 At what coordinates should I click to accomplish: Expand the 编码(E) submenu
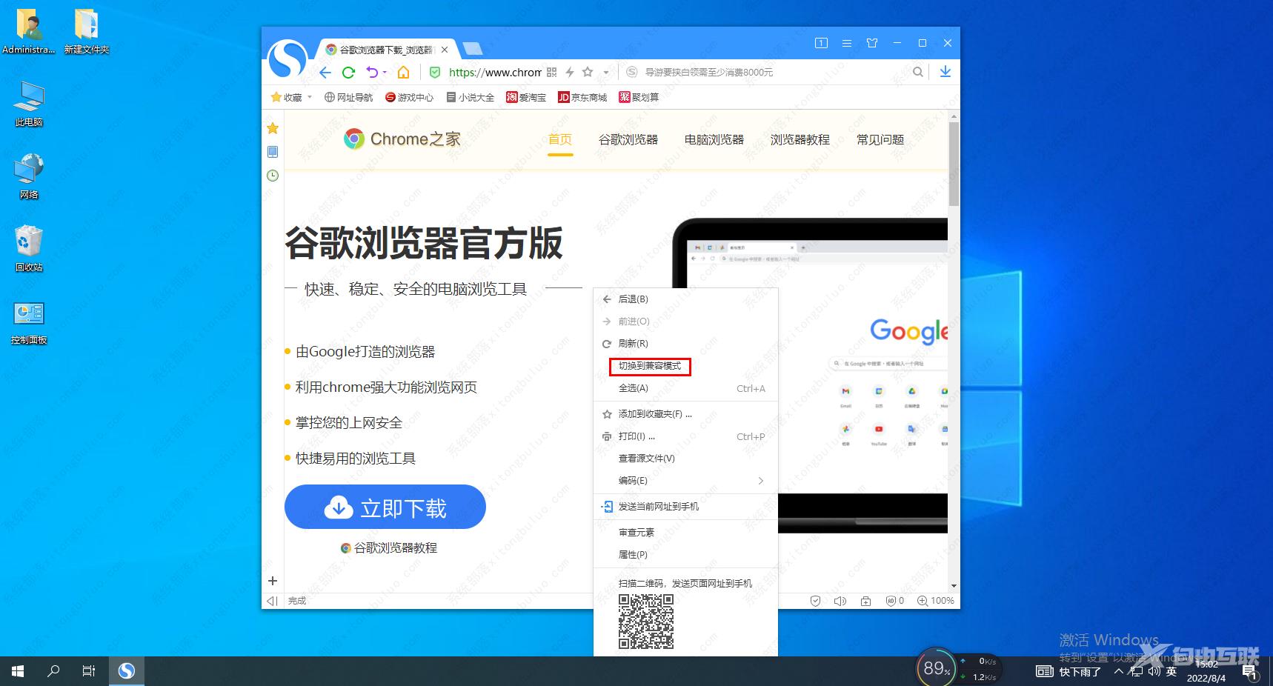(685, 481)
